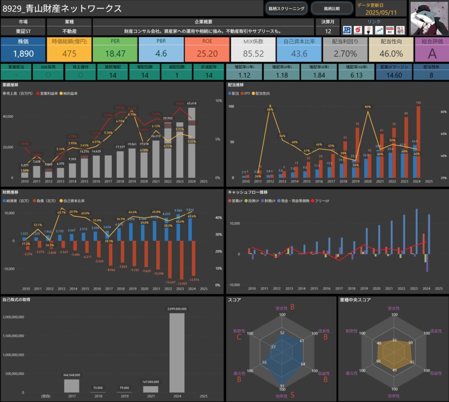Click the ROE 25.20 card
The width and height of the screenshot is (449, 402).
click(x=207, y=49)
